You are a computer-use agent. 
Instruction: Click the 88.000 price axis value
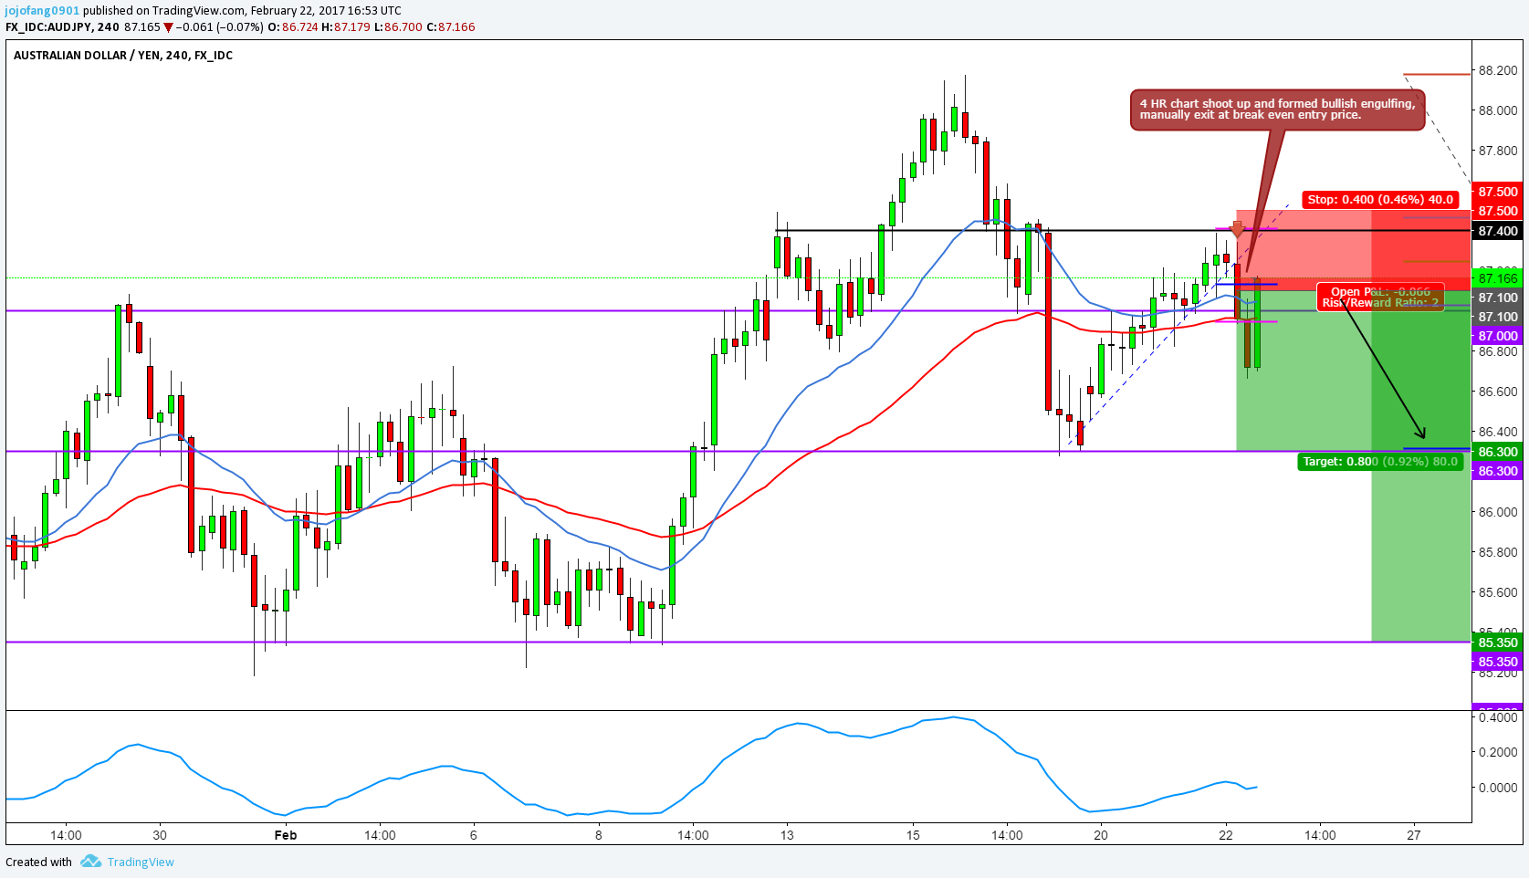[1498, 110]
